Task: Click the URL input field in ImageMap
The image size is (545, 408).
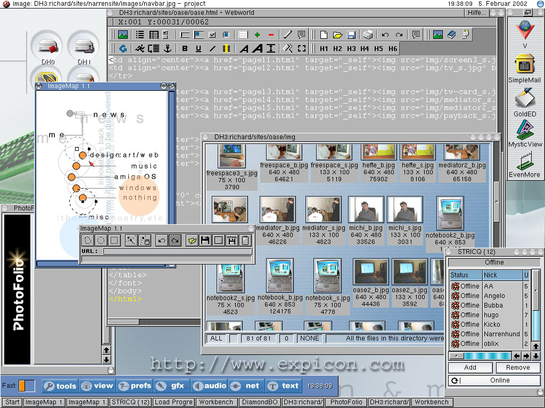Action: (176, 251)
